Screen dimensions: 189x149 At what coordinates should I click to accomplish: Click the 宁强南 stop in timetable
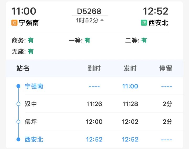click(34, 86)
